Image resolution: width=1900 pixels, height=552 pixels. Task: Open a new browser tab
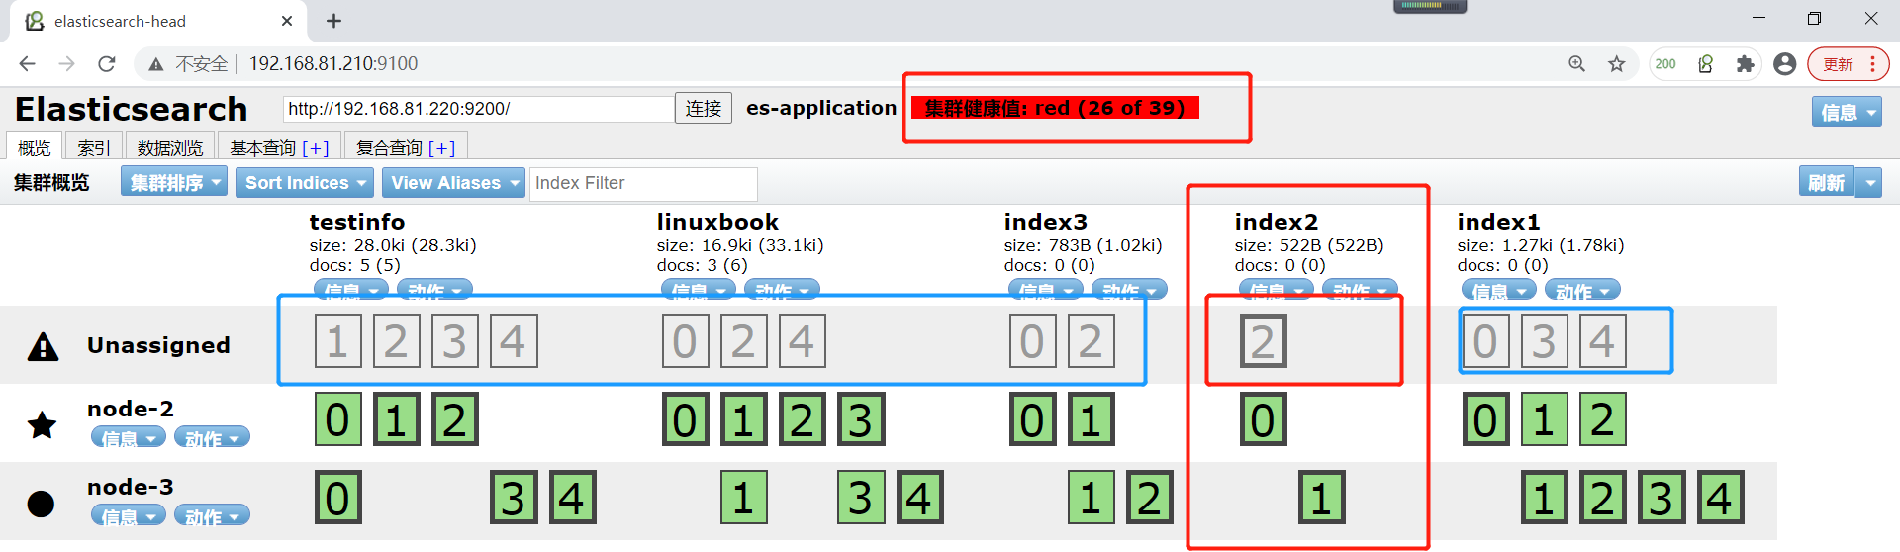(x=334, y=21)
